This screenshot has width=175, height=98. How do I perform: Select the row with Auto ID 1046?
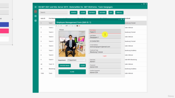pyautogui.click(x=93, y=73)
